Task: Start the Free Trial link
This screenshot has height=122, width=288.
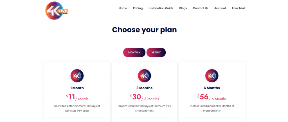Action: (x=238, y=8)
